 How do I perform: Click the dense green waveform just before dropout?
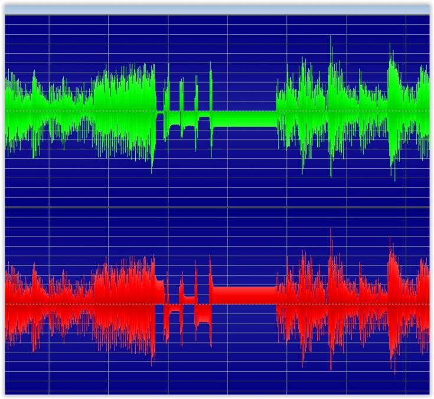pyautogui.click(x=139, y=110)
